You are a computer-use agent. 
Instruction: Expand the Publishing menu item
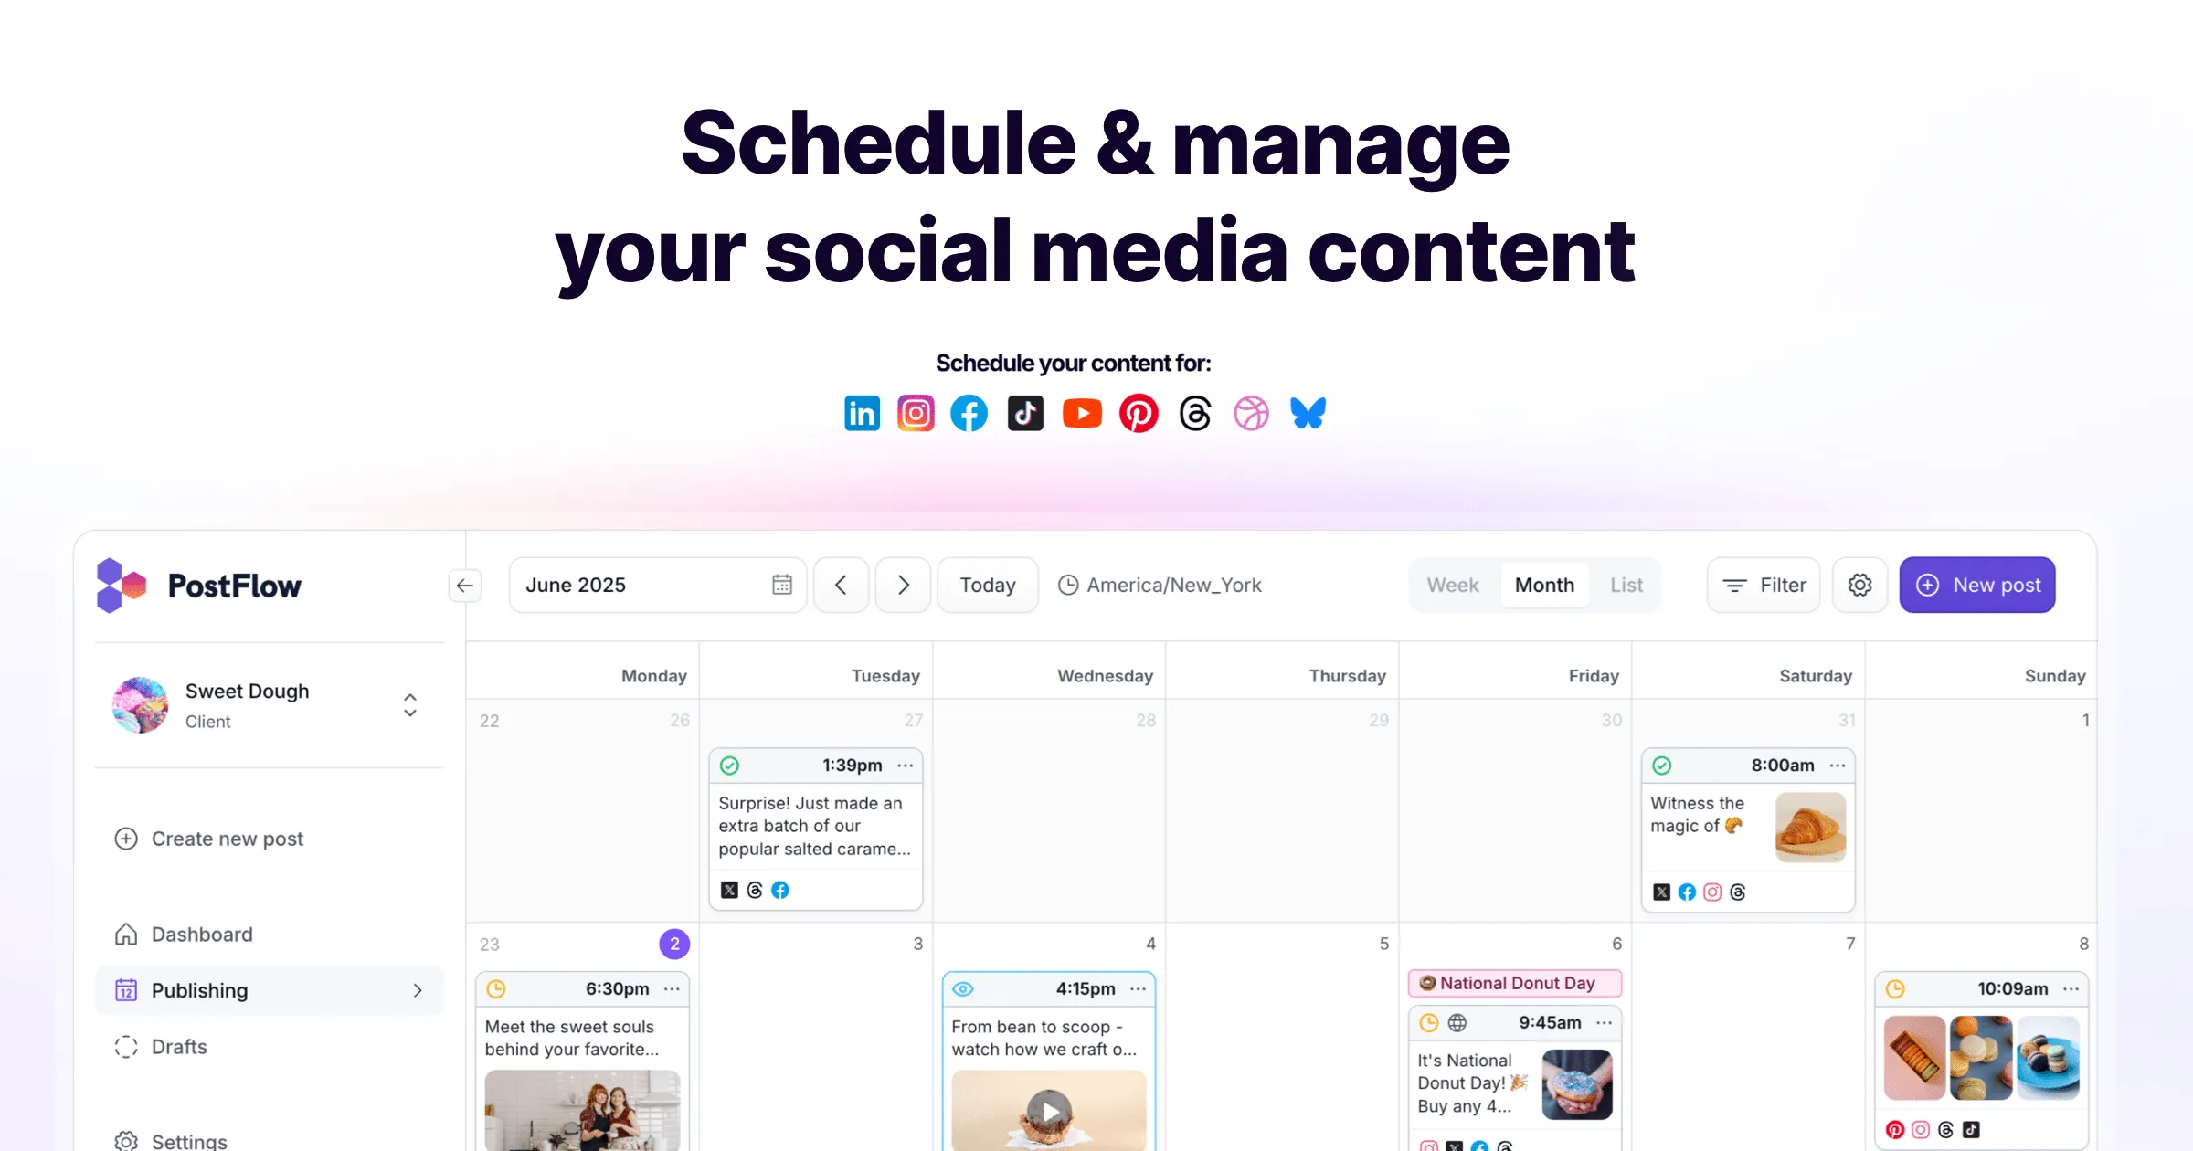(419, 990)
